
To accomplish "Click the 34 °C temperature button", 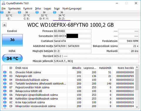I will [12, 58].
